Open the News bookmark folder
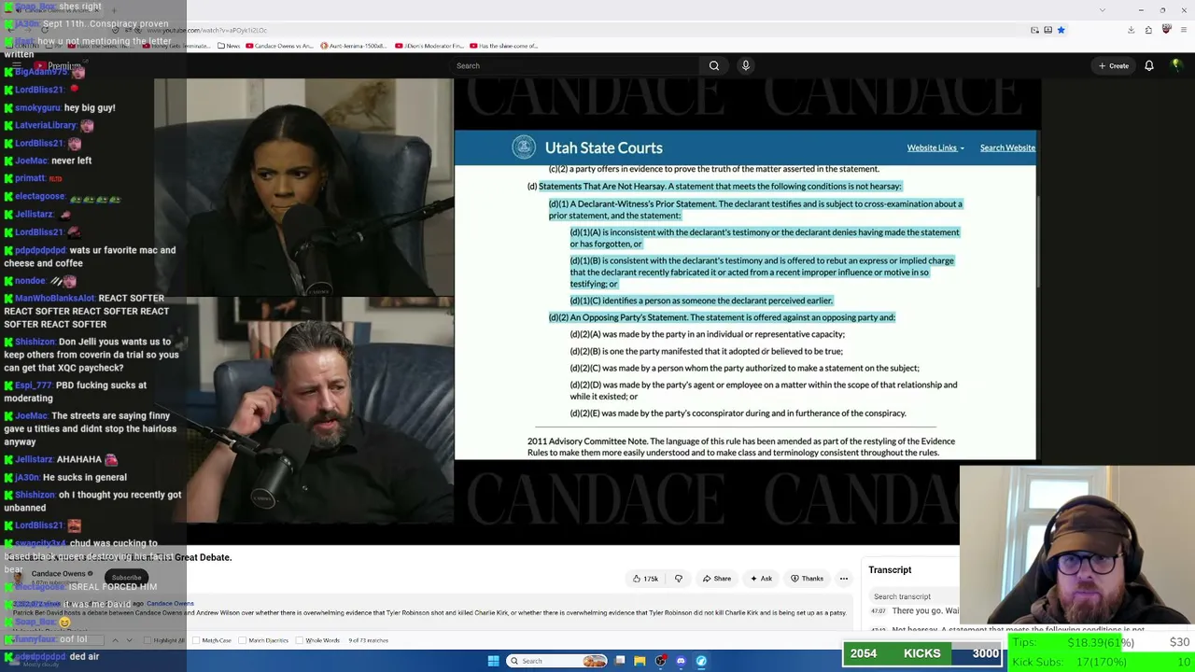 [229, 46]
